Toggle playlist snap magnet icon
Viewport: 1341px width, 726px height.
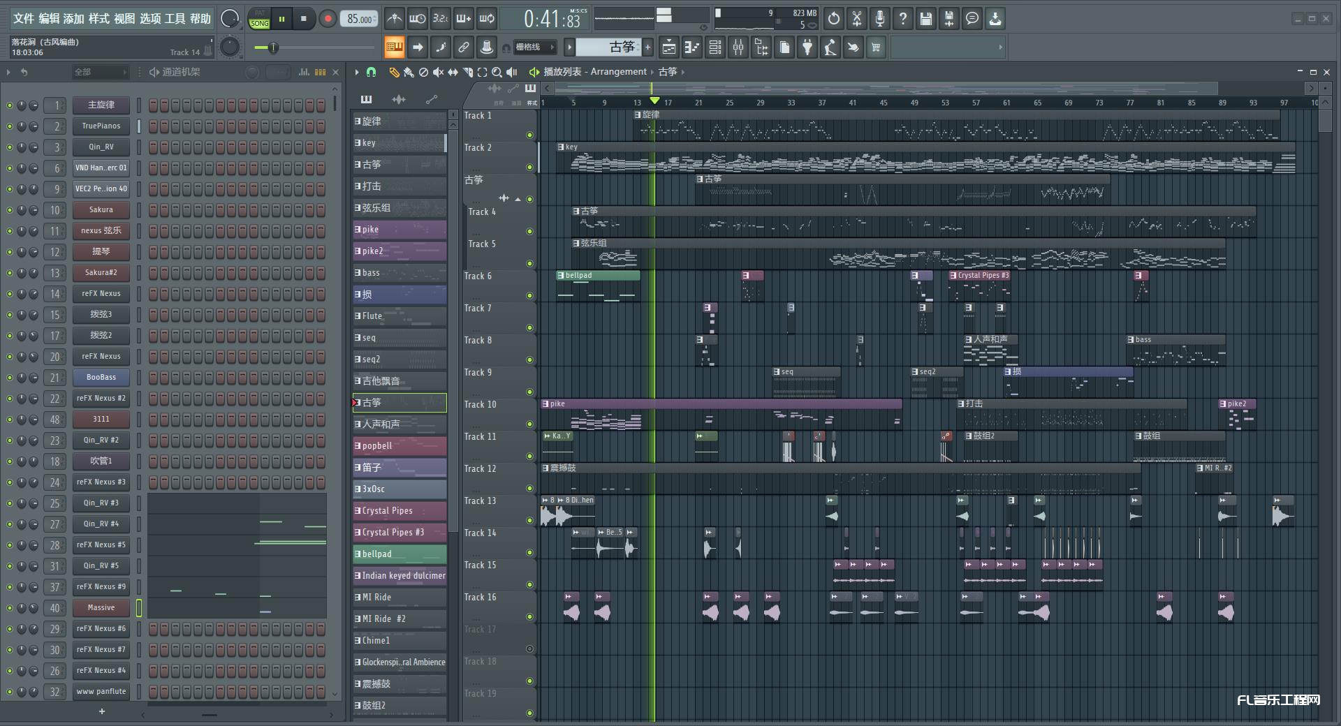pyautogui.click(x=372, y=72)
